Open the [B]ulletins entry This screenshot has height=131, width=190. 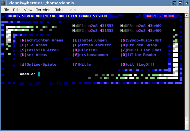(x=85, y=50)
